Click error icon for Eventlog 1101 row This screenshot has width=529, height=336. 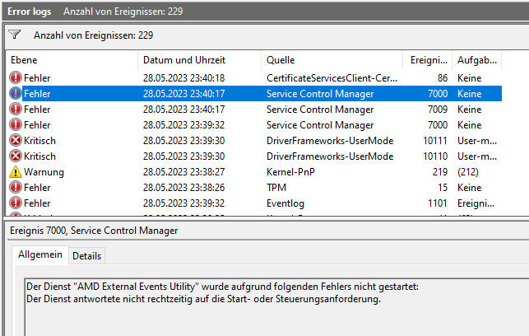[x=16, y=203]
